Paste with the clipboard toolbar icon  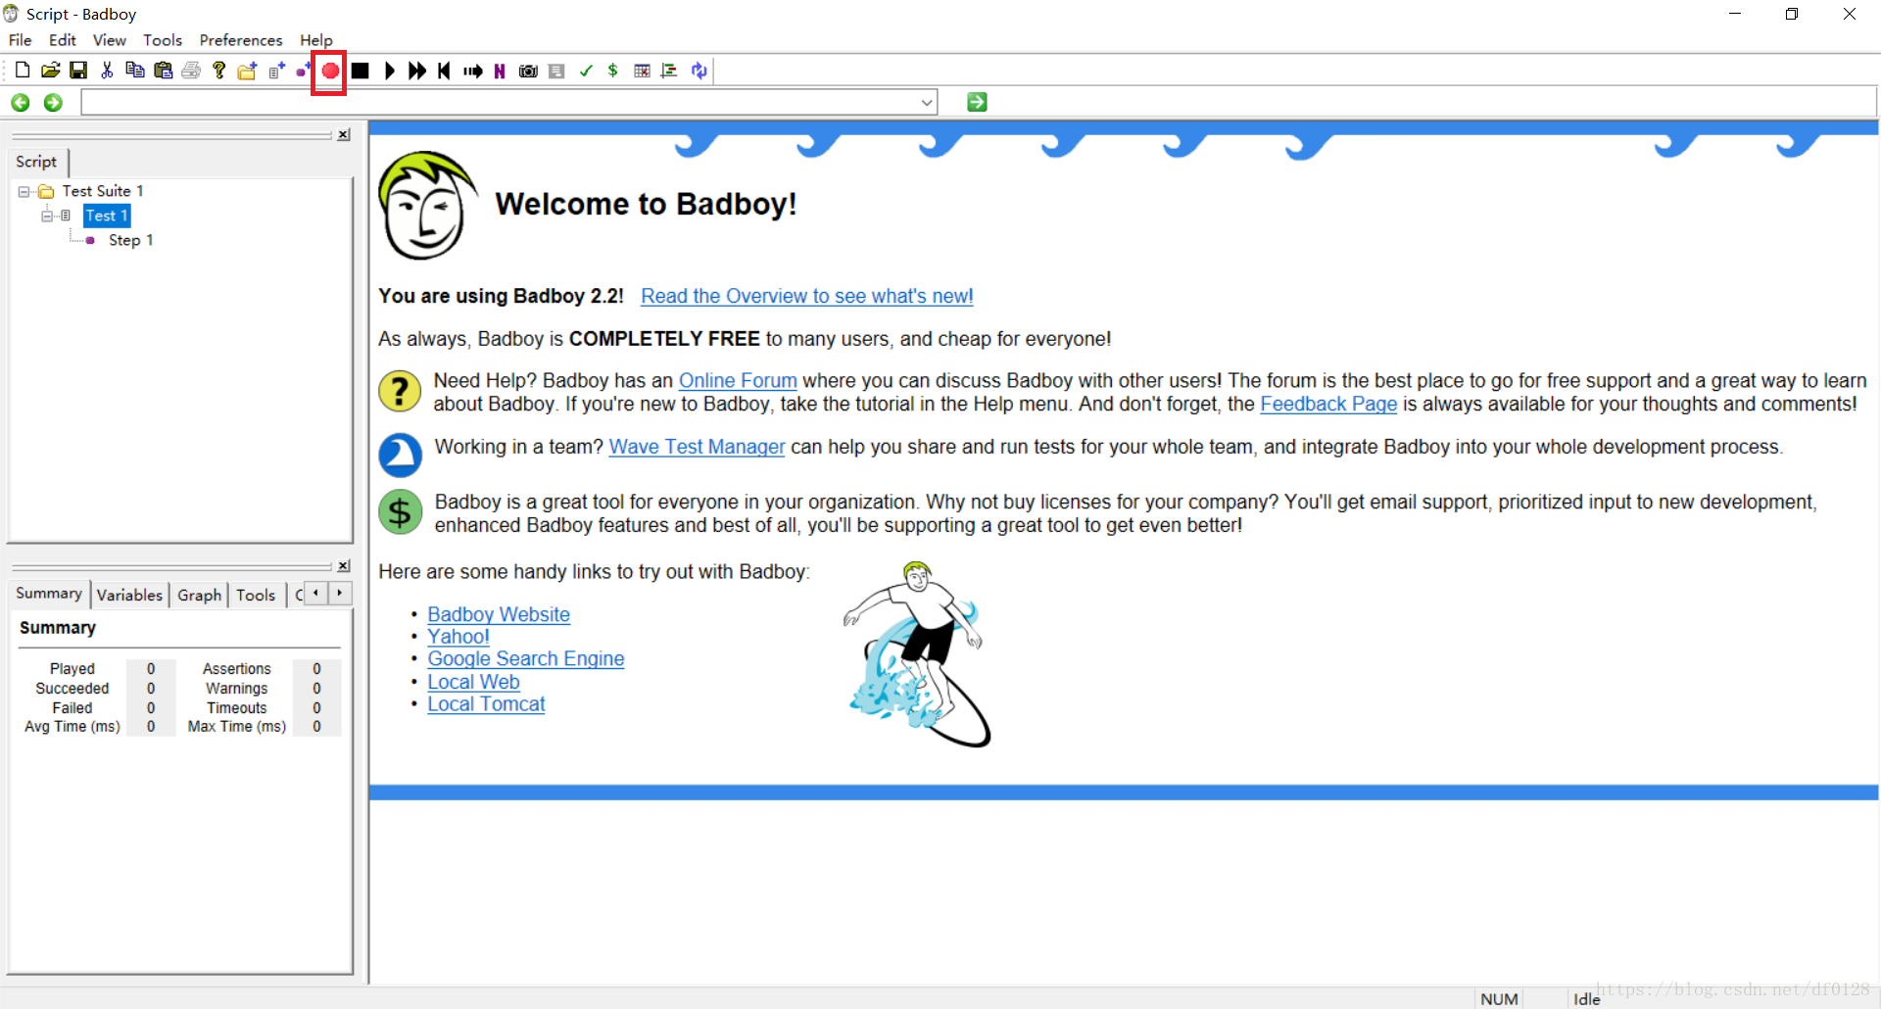[164, 71]
